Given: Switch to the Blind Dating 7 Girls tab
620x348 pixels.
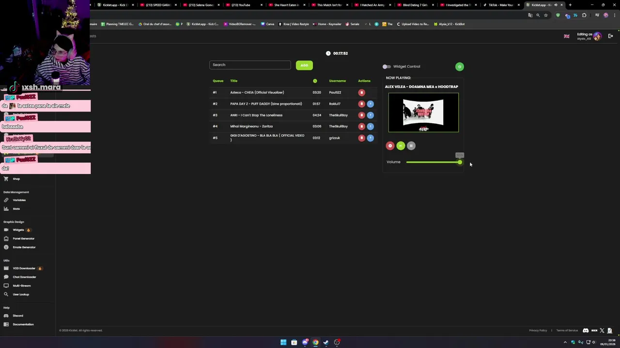Looking at the screenshot, I should [x=415, y=5].
